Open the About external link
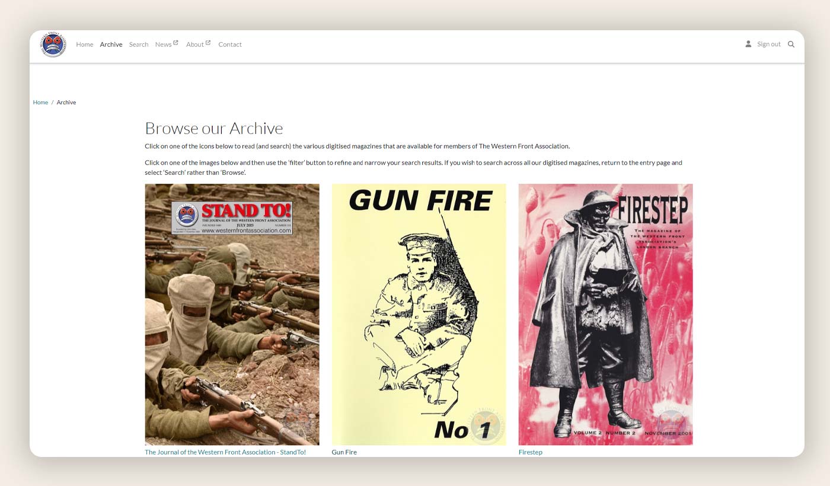This screenshot has width=830, height=486. (x=199, y=44)
